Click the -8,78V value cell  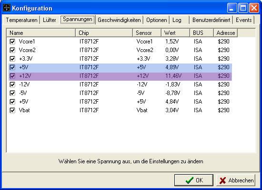point(172,93)
